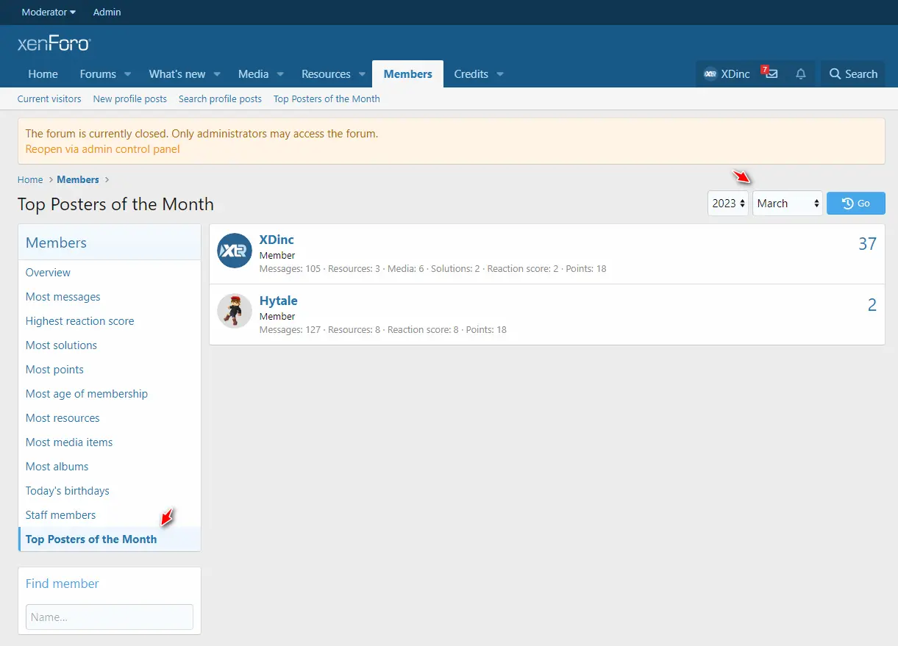Open the March month dropdown
The image size is (898, 646).
pyautogui.click(x=787, y=204)
